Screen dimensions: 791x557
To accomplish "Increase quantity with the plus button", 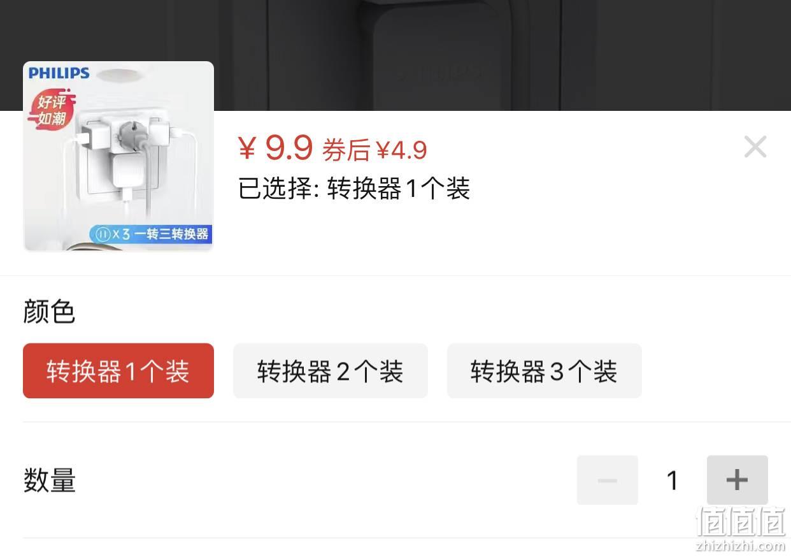I will pos(737,480).
